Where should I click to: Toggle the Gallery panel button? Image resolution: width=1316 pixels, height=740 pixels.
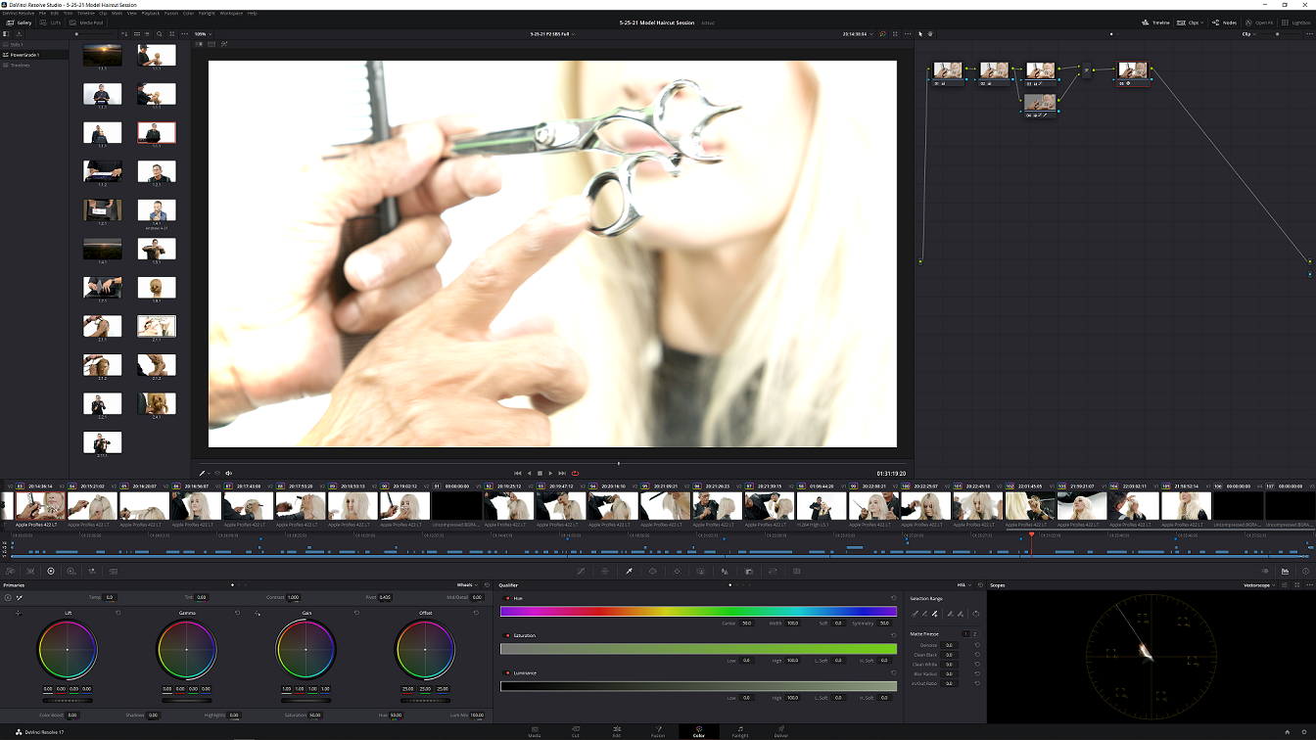19,23
